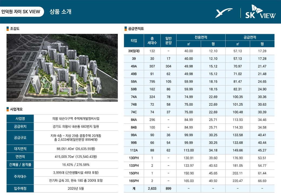Select the 150PH type cell
Image resolution: width=281 pixels, height=195 pixels.
point(134,173)
